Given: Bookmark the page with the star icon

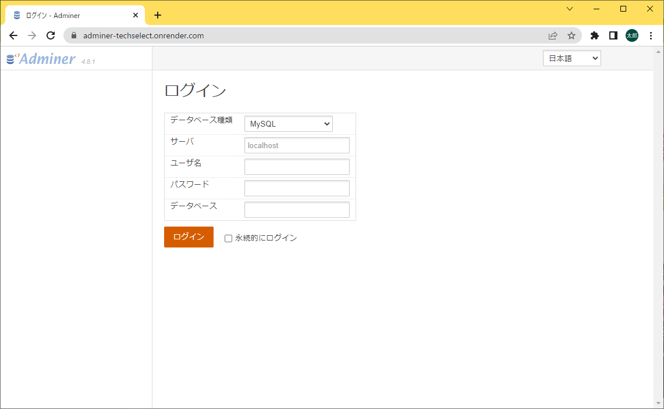Looking at the screenshot, I should point(571,35).
